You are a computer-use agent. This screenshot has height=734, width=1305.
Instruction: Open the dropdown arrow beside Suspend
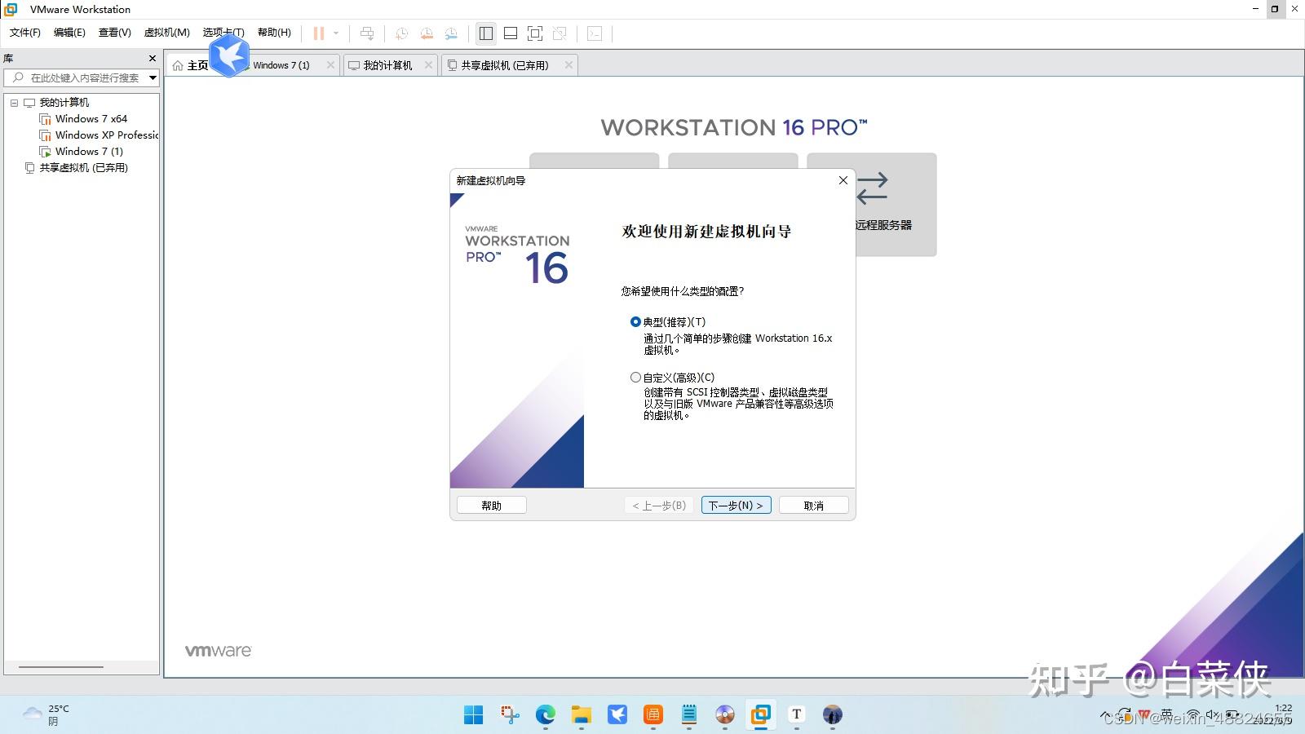pyautogui.click(x=335, y=33)
